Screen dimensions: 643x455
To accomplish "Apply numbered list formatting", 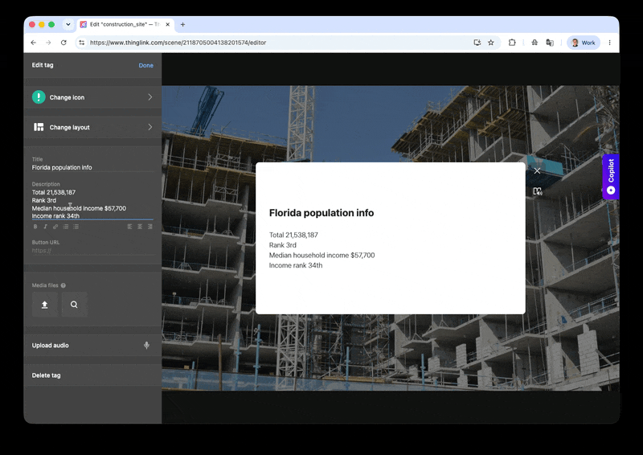I will 66,227.
